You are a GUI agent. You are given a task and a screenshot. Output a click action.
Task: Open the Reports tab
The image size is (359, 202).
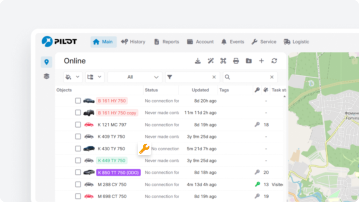pos(167,42)
